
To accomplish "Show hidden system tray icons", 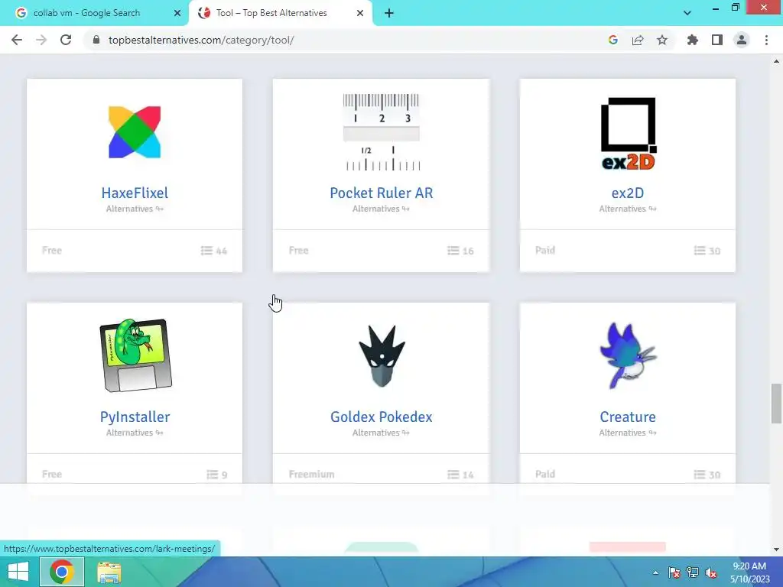I will (x=655, y=572).
